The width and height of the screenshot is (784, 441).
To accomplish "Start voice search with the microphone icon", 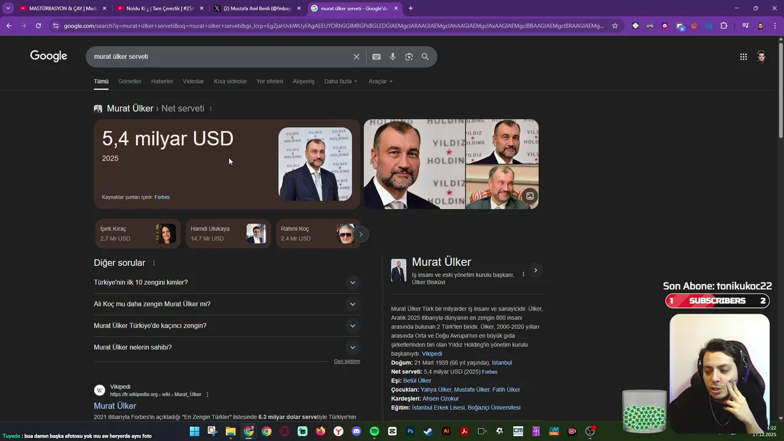I will (x=393, y=56).
